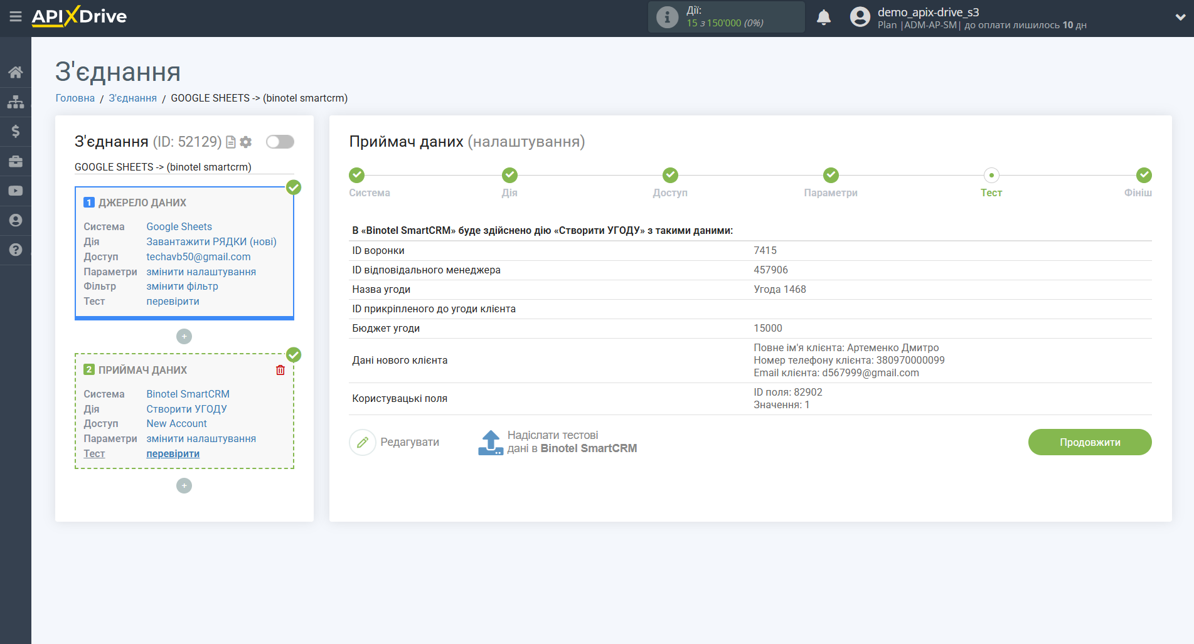
Task: Open help question mark icon
Action: click(16, 250)
